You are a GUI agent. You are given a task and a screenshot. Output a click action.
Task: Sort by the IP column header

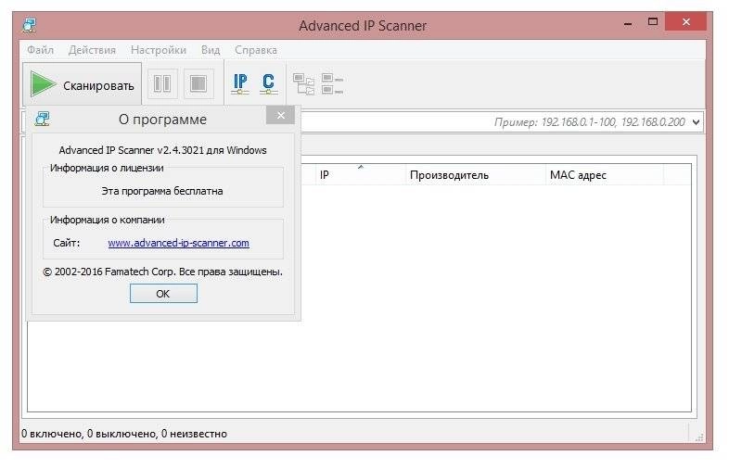tap(360, 175)
